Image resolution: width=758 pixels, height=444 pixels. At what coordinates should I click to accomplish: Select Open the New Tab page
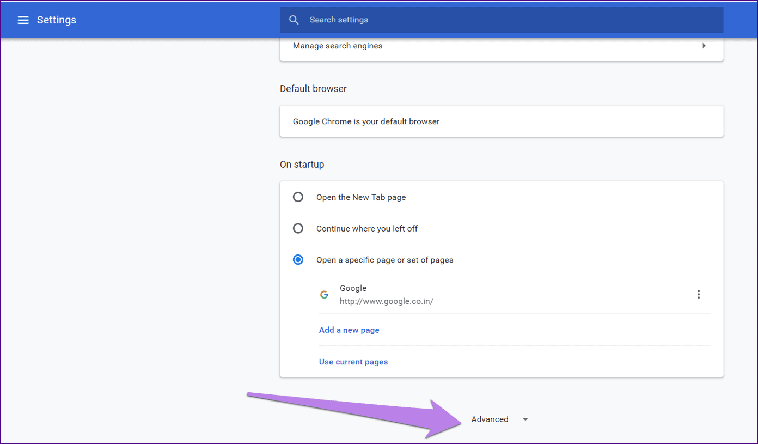click(x=298, y=197)
